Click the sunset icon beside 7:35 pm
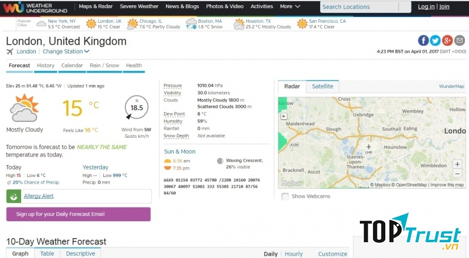The height and width of the screenshot is (258, 469). click(168, 168)
